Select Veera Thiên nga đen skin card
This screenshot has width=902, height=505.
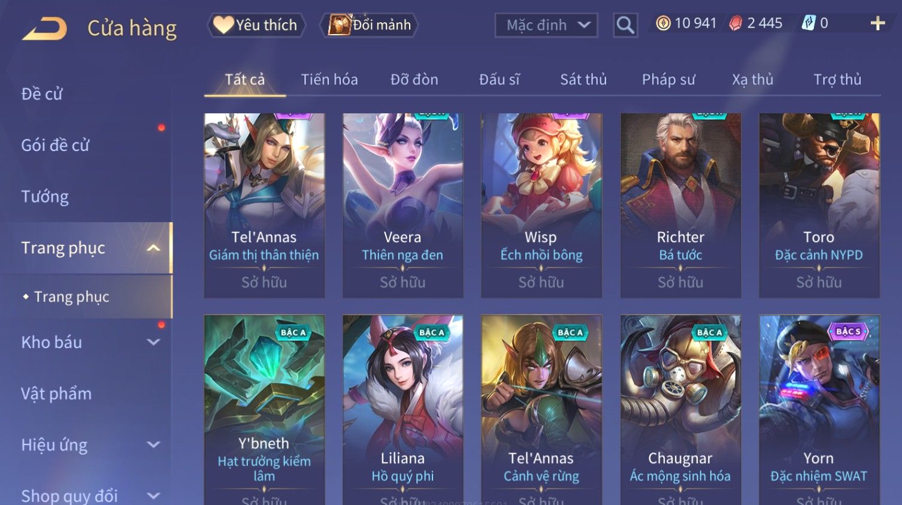(x=402, y=205)
